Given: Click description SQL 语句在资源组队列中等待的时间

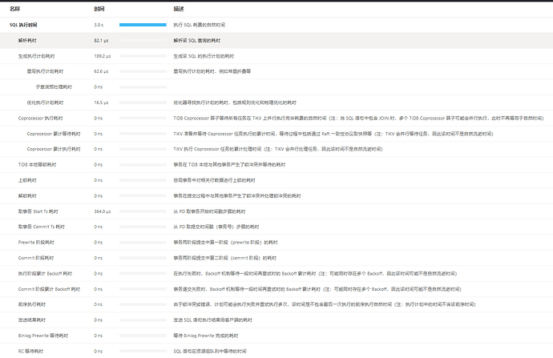Looking at the screenshot, I should tap(210, 351).
